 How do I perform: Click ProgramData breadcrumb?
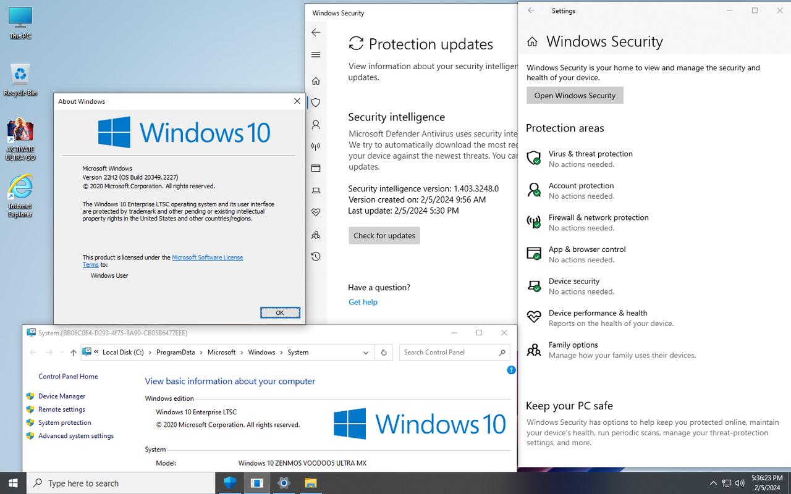point(176,353)
